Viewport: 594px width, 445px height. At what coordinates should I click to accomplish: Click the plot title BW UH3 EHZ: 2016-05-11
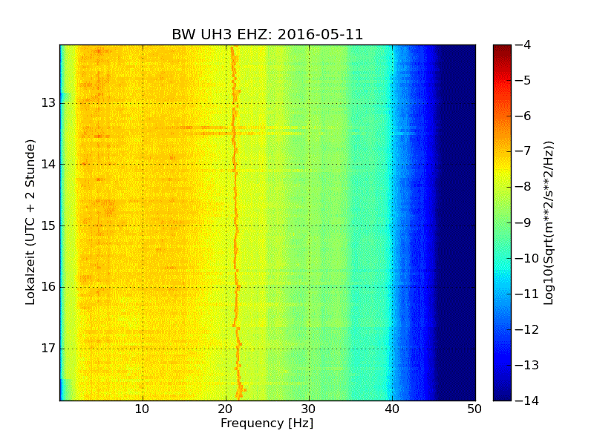(x=267, y=34)
